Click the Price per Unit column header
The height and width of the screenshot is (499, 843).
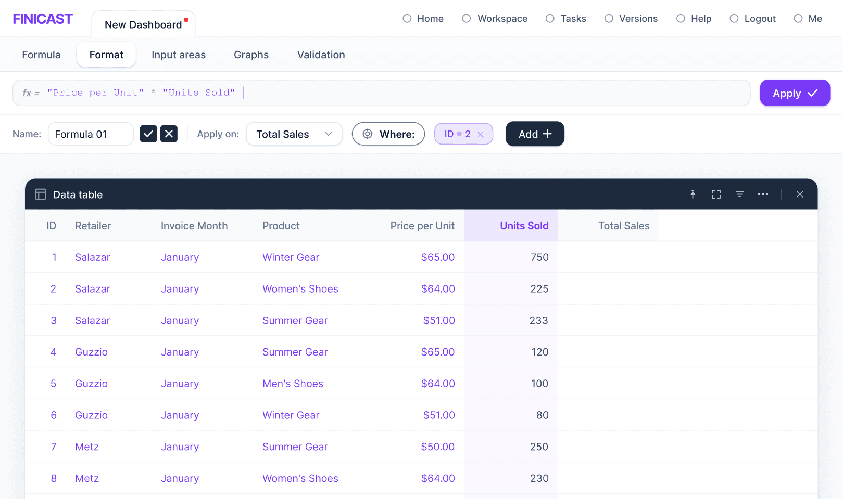click(x=422, y=226)
